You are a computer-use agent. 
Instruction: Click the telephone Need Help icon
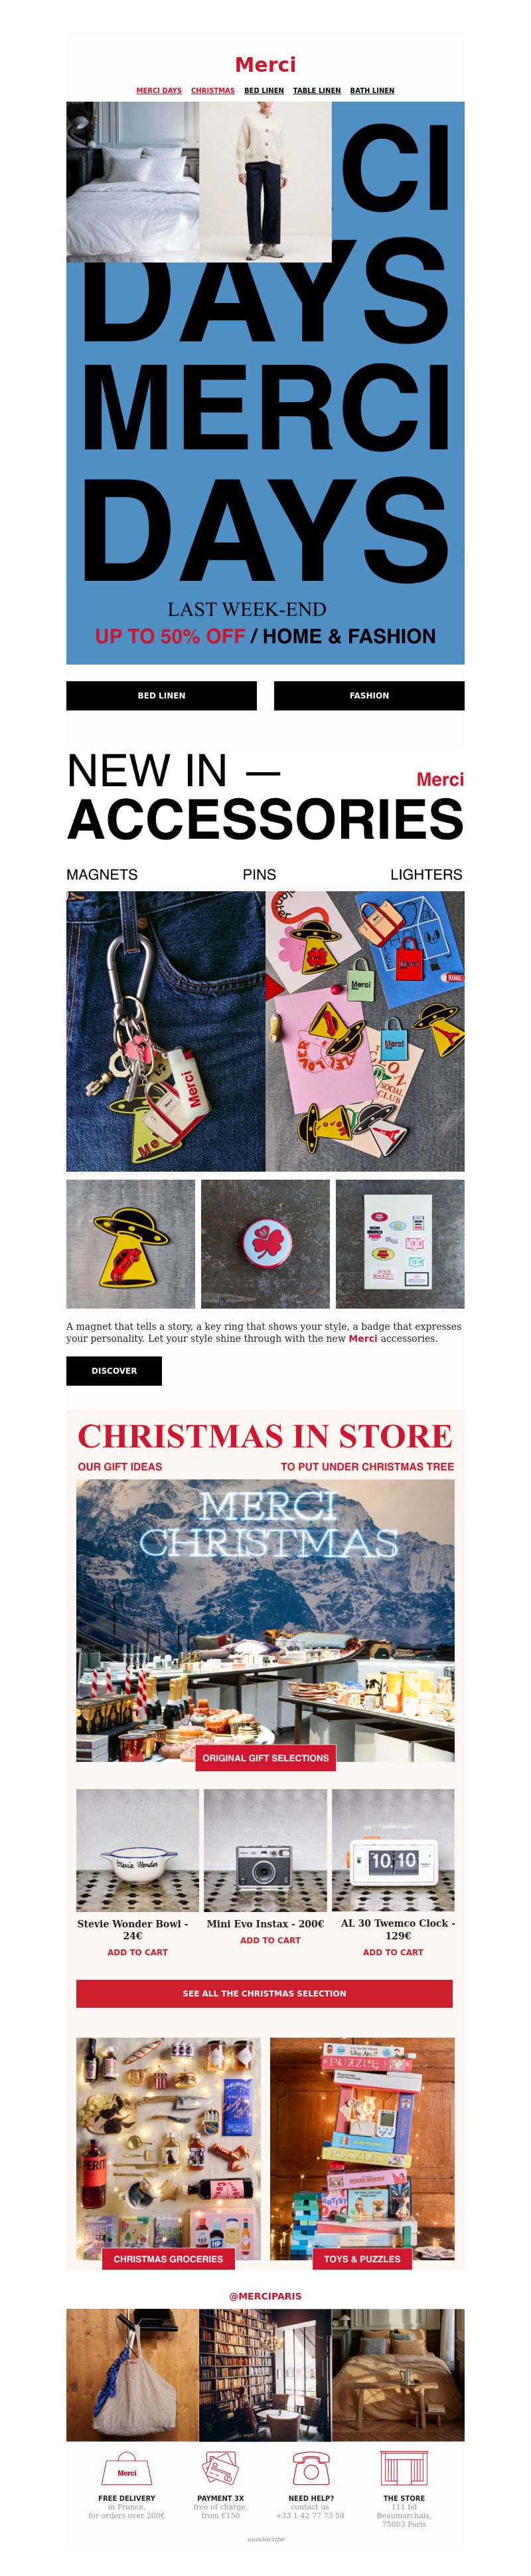coord(311,2468)
